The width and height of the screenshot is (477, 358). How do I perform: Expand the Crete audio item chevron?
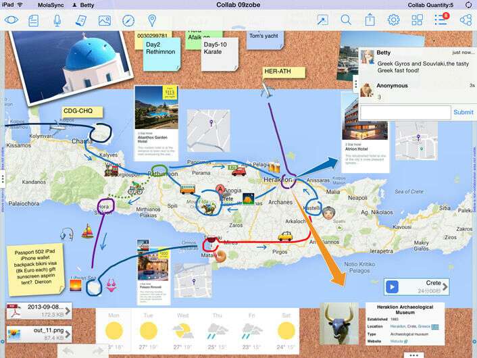[445, 286]
